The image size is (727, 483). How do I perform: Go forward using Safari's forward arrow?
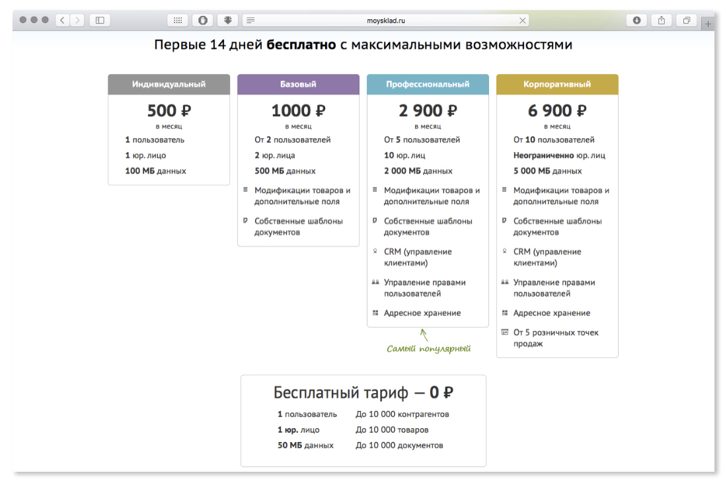pyautogui.click(x=77, y=20)
